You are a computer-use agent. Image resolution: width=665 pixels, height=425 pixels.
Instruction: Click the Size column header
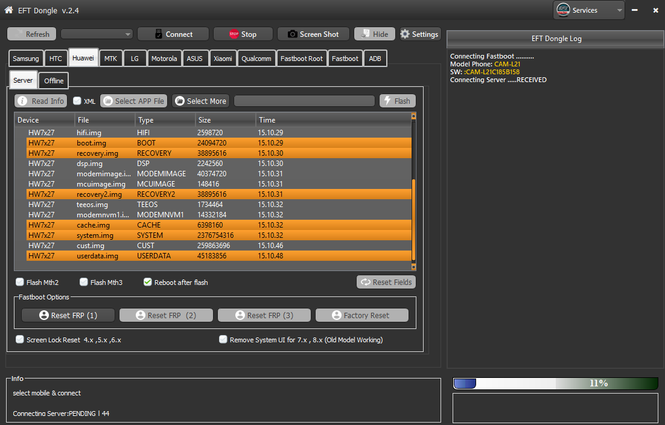(226, 120)
